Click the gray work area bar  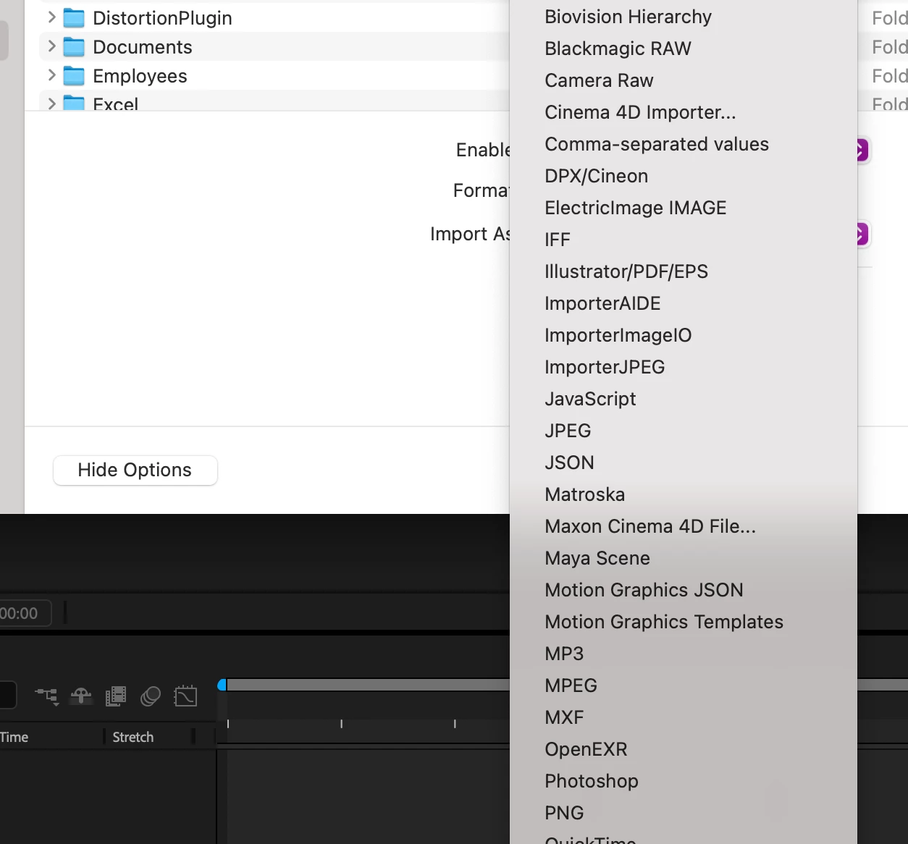(368, 685)
